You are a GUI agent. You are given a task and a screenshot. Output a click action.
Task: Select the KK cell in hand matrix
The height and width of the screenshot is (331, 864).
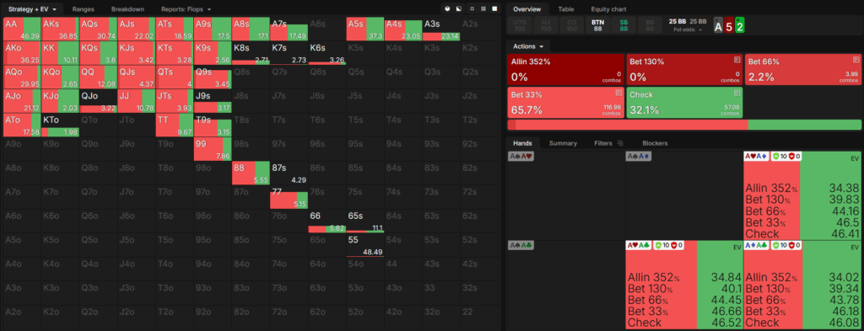(60, 53)
